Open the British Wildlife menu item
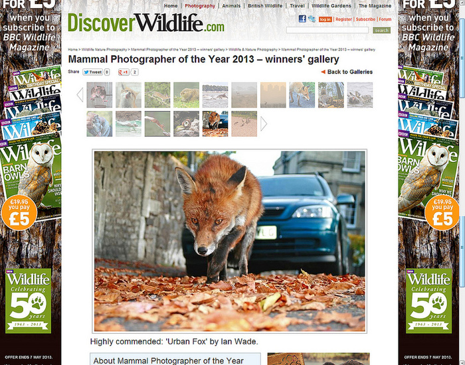The image size is (465, 365). 265,5
